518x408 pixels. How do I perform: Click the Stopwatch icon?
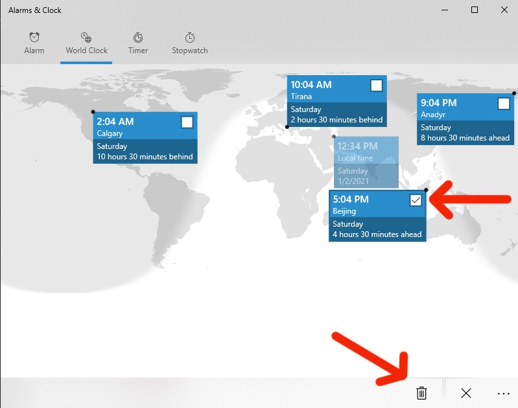click(189, 38)
